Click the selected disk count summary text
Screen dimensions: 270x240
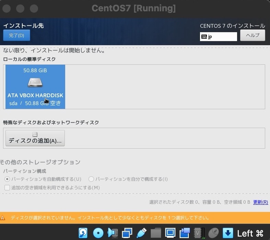pos(200,202)
